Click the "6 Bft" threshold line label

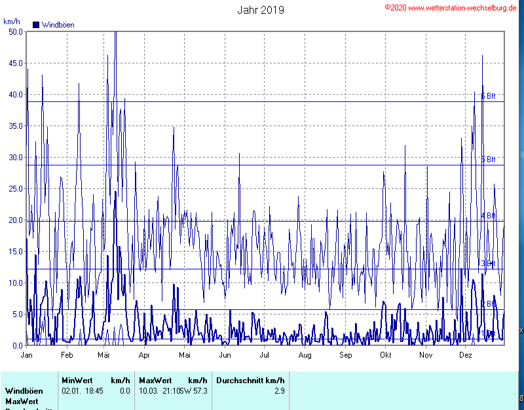coord(488,96)
